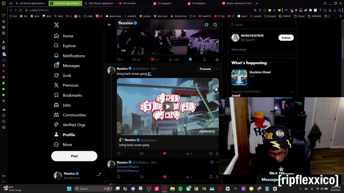This screenshot has height=193, width=344.
Task: Open account options beside @ripflexxico
Action: tap(98, 175)
